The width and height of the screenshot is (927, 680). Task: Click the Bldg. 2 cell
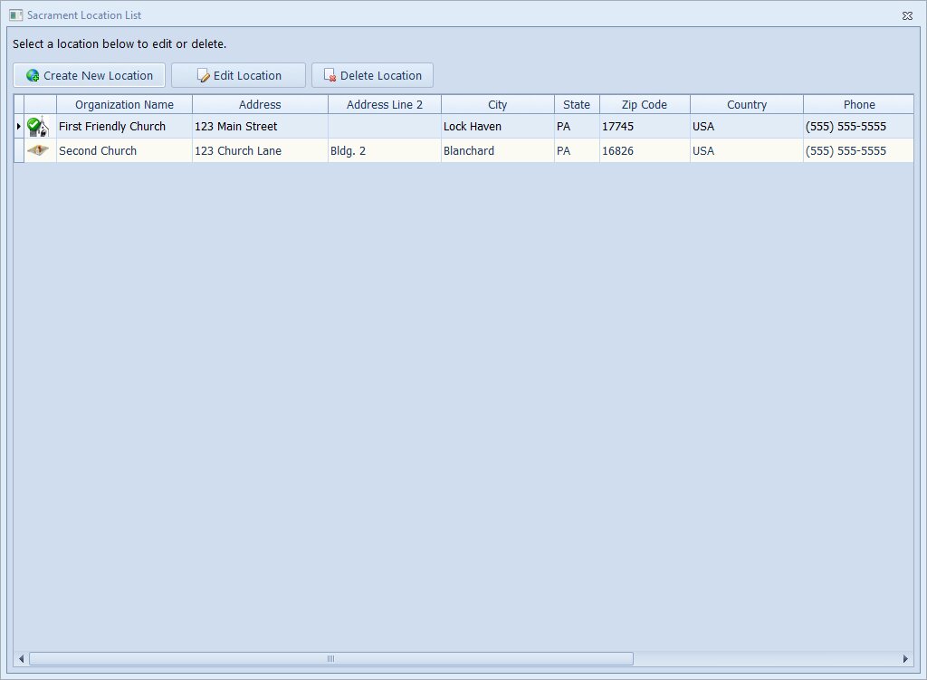(384, 151)
